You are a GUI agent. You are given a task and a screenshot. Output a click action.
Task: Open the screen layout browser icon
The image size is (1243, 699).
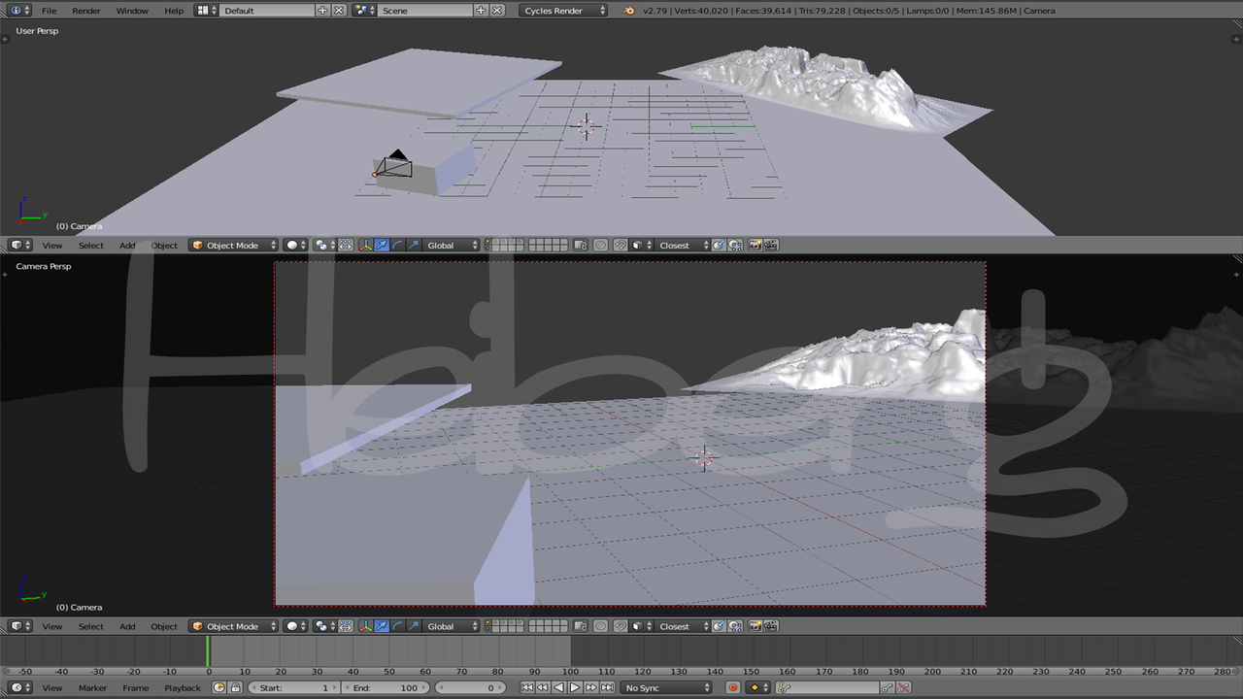click(206, 10)
